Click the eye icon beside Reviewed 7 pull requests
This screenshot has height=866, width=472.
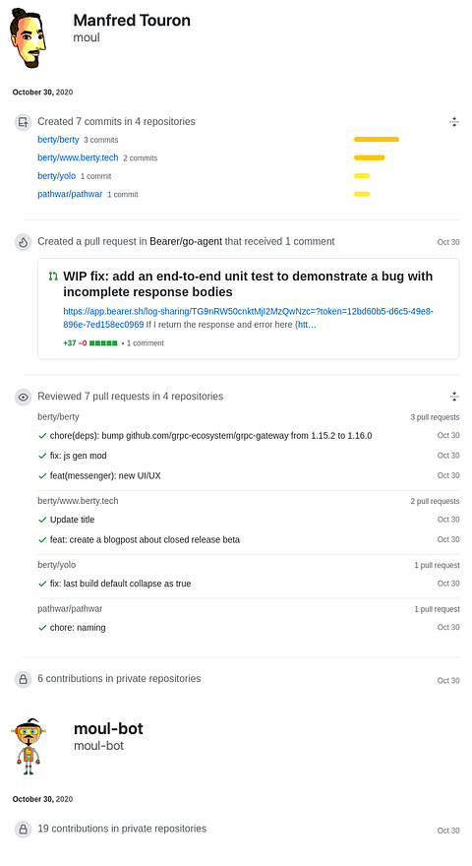(x=23, y=397)
